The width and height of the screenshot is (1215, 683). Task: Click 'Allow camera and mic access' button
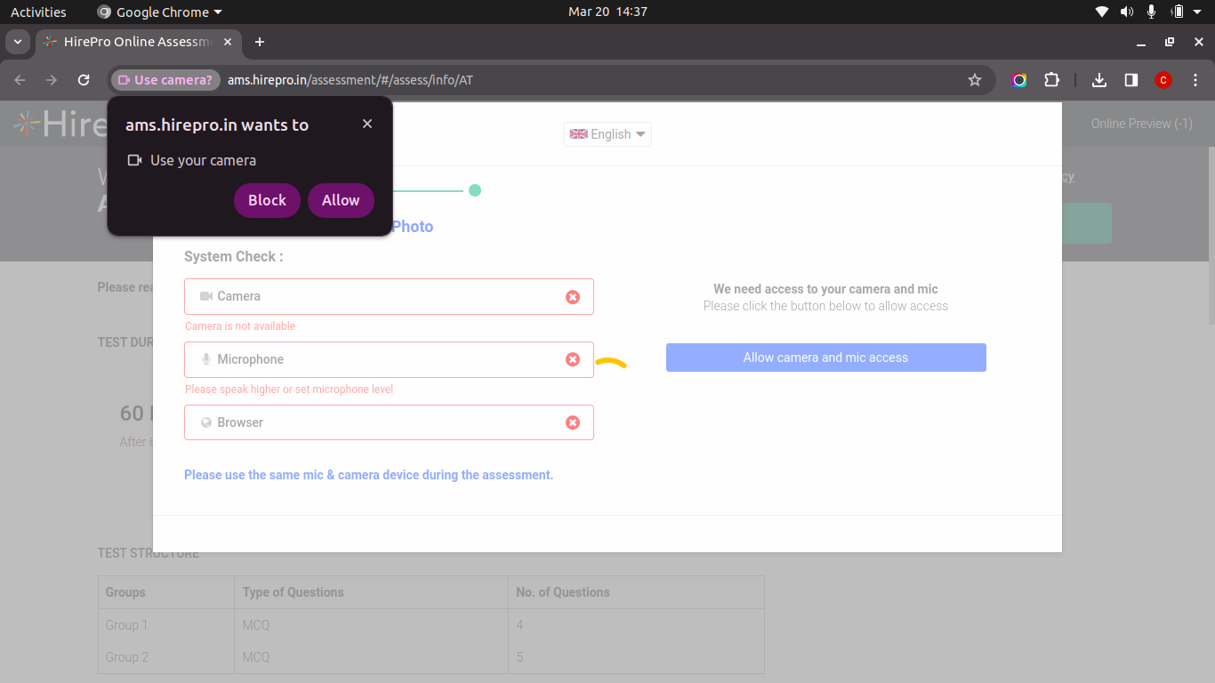[x=825, y=358]
